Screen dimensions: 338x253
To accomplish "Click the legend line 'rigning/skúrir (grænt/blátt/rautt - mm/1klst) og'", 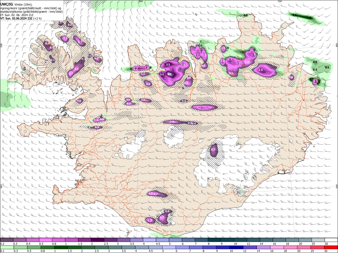I will tap(31, 8).
